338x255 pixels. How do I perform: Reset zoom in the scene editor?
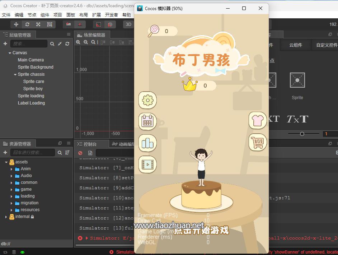pyautogui.click(x=93, y=42)
